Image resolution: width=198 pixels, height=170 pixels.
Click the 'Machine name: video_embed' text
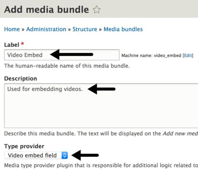[151, 56]
